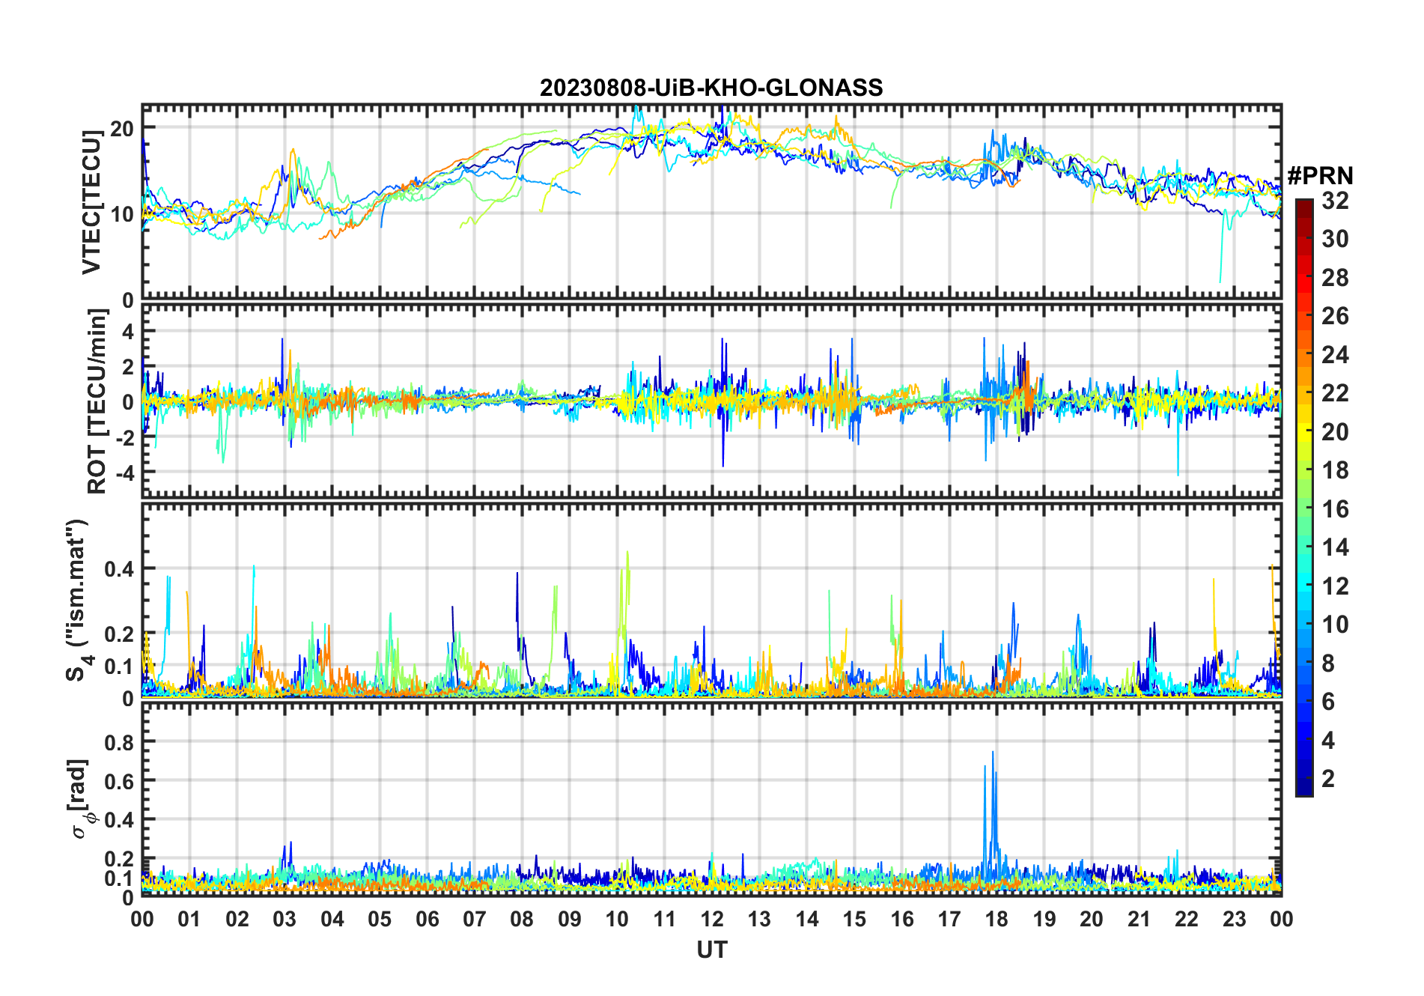Click the colorbar tick label 26

(x=1335, y=316)
